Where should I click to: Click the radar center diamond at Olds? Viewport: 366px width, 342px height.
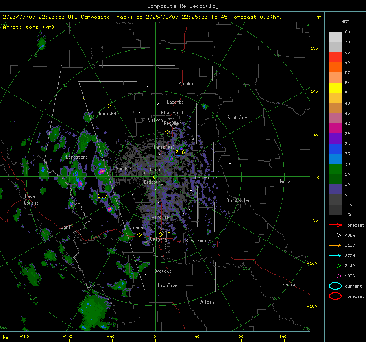tap(155, 177)
